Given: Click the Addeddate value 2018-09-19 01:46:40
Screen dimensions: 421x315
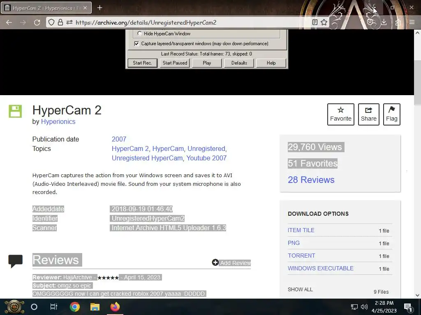Looking at the screenshot, I should [142, 209].
